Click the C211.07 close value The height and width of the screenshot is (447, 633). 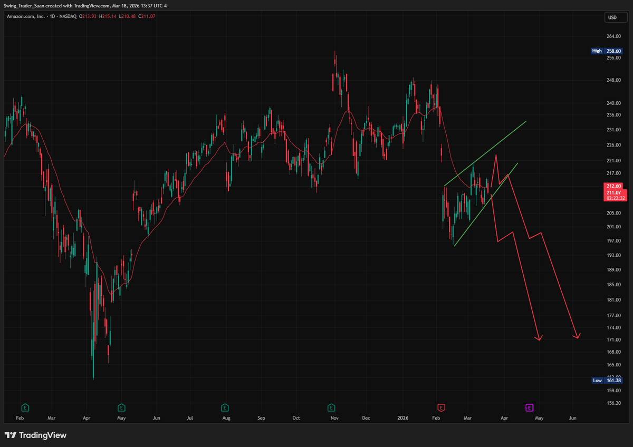click(x=147, y=16)
